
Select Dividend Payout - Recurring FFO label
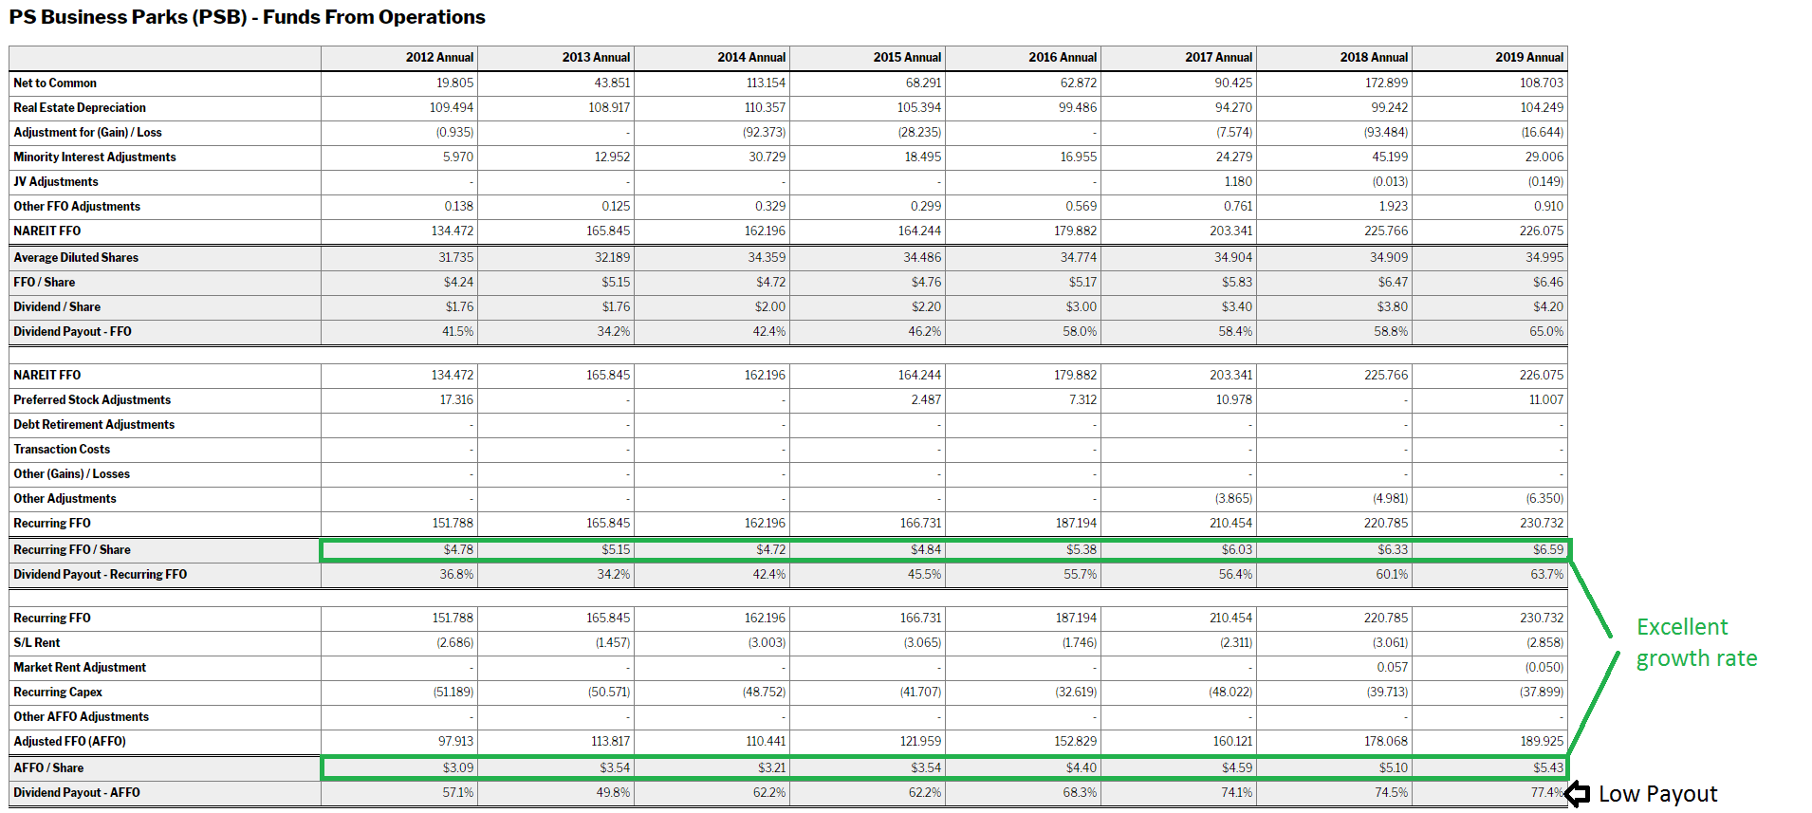[101, 575]
